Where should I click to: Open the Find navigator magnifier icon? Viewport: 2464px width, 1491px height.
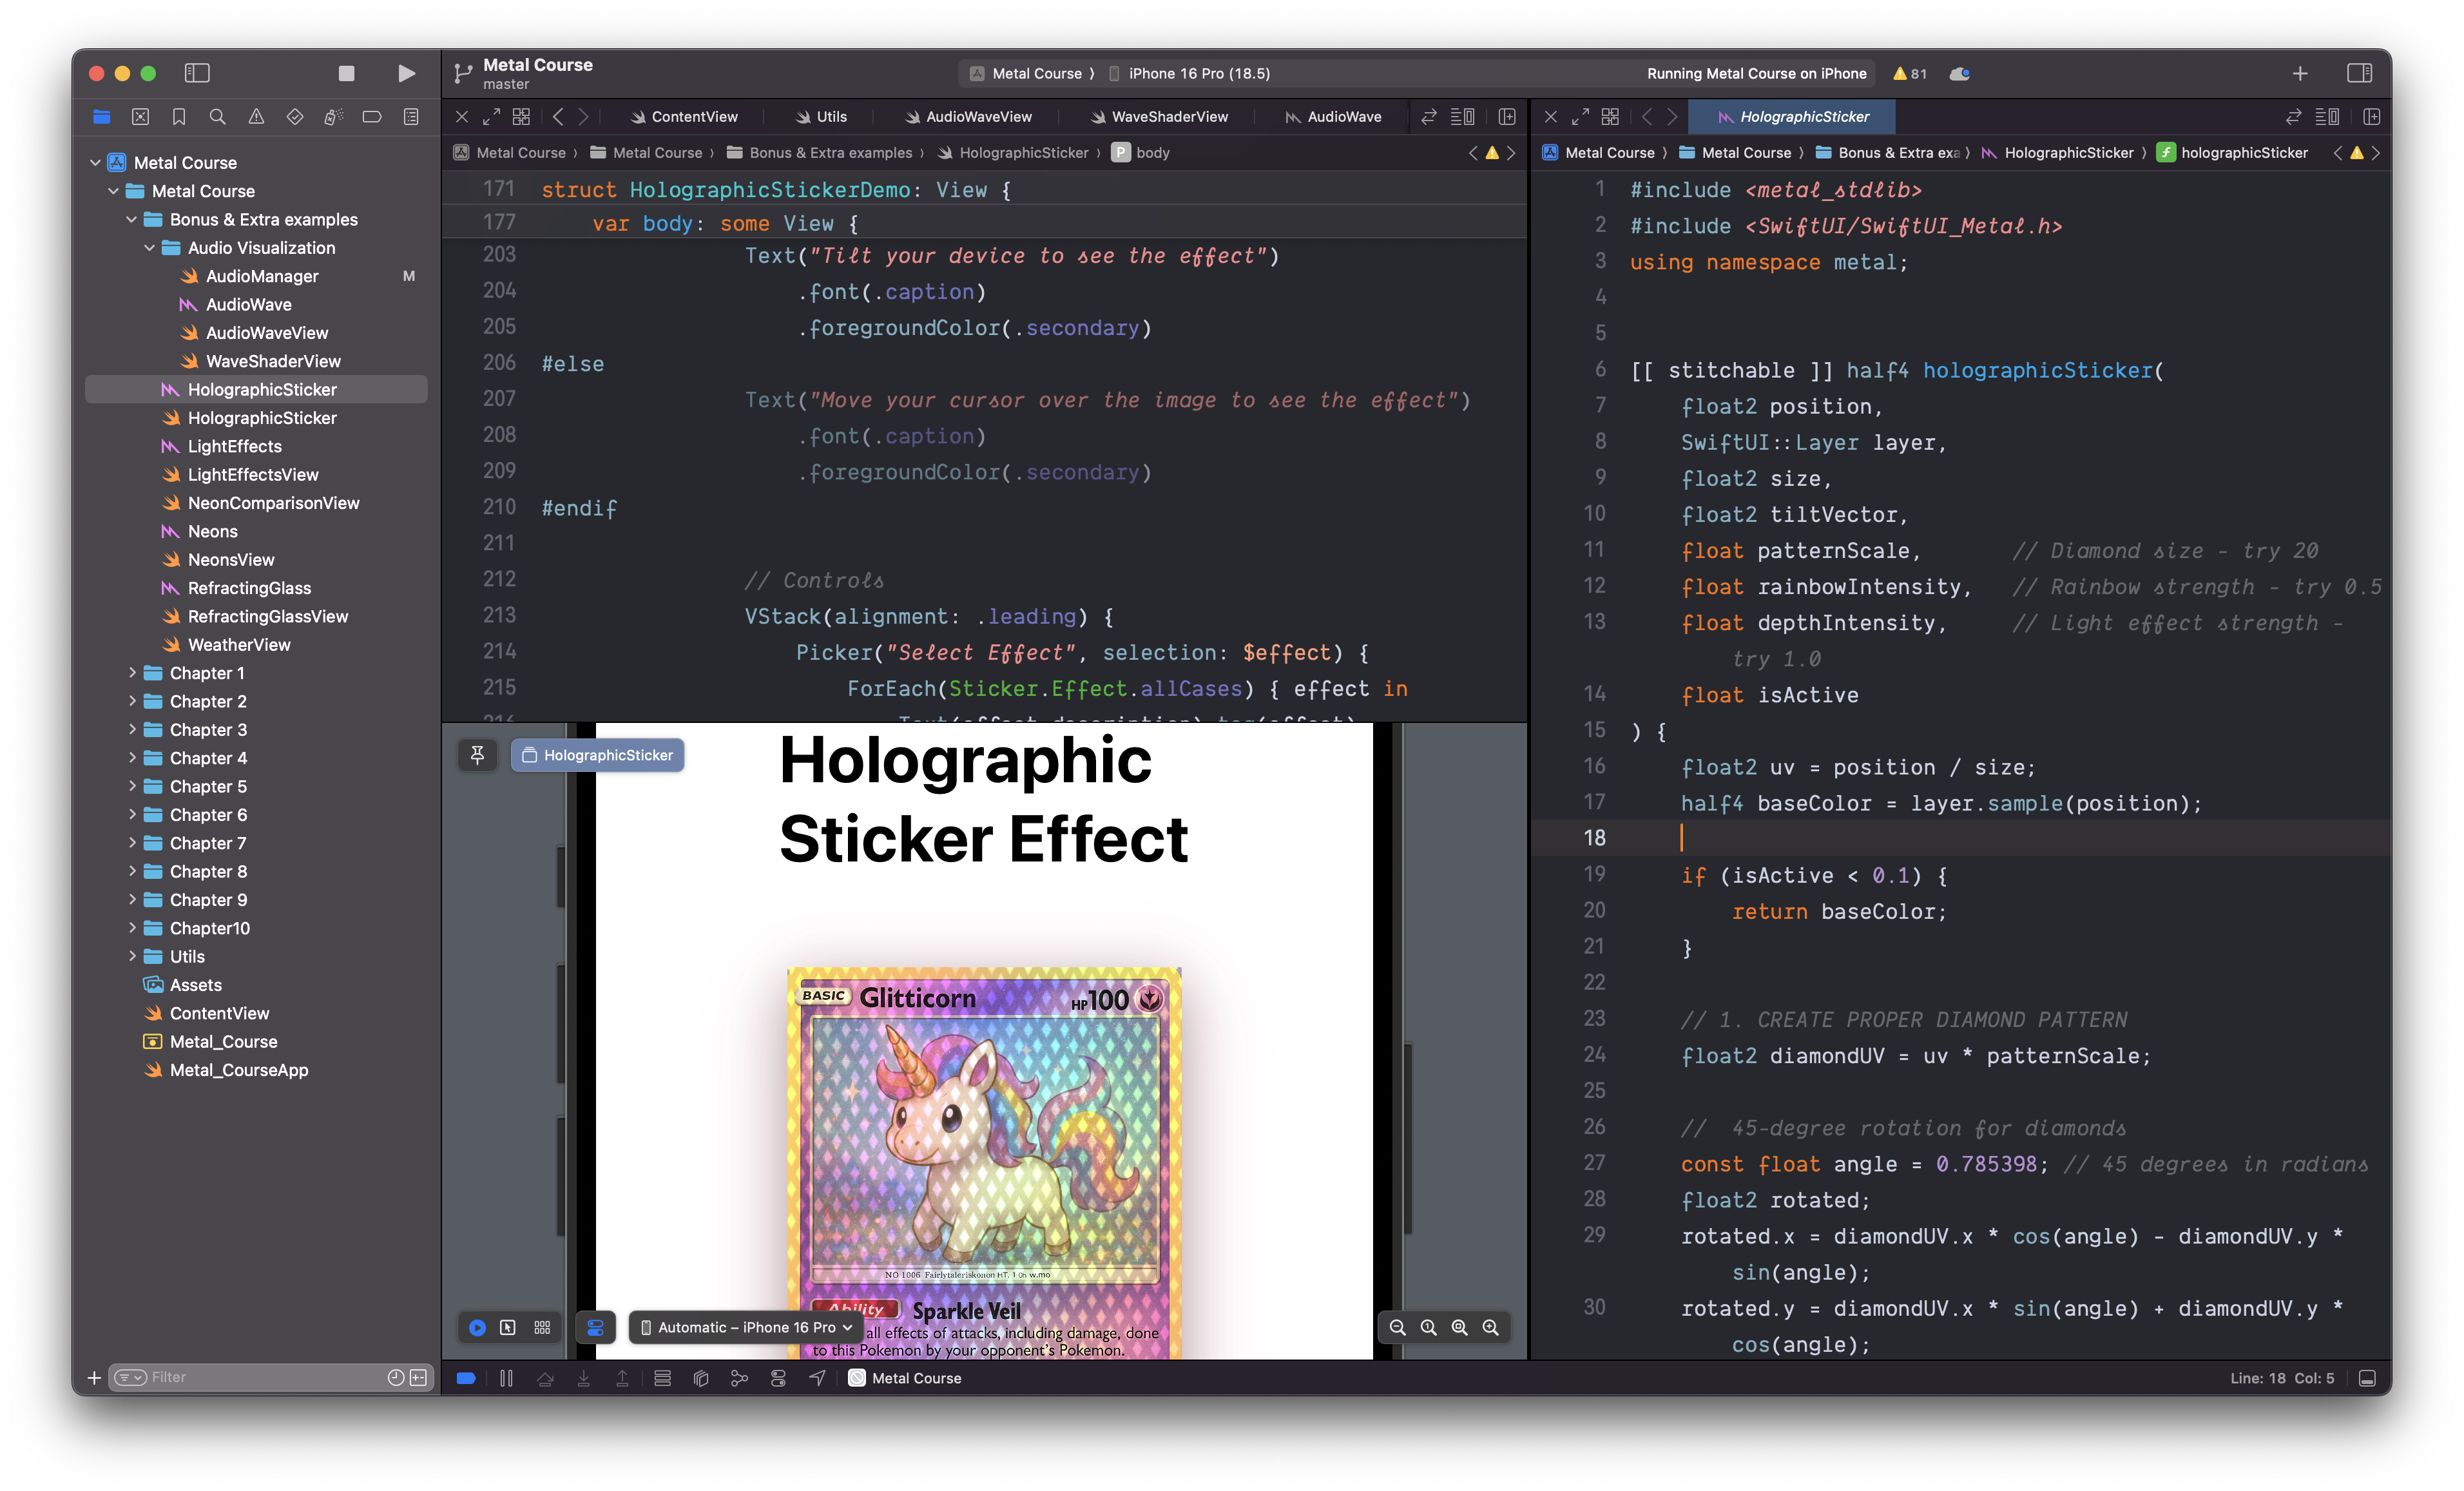tap(217, 117)
